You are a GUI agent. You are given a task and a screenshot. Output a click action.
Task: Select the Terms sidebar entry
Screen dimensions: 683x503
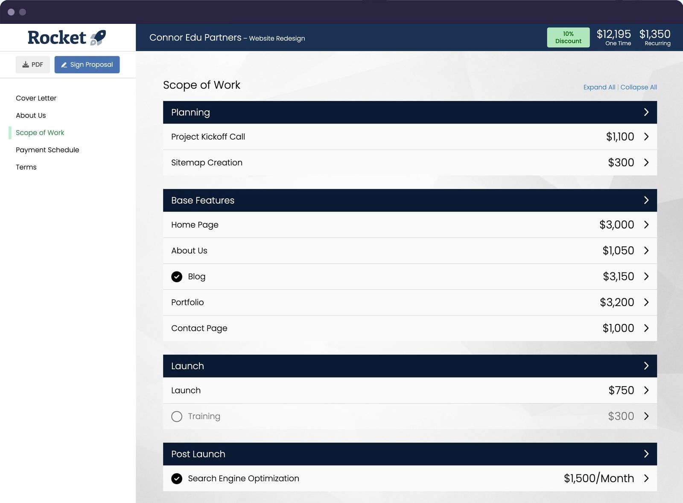[x=26, y=167]
